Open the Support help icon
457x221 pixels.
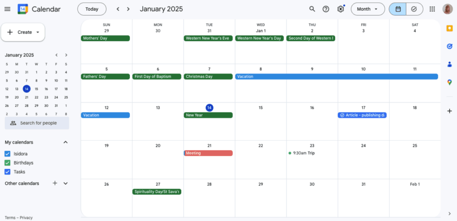click(326, 9)
